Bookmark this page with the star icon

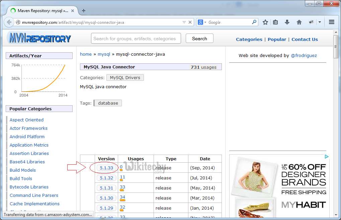pos(265,22)
